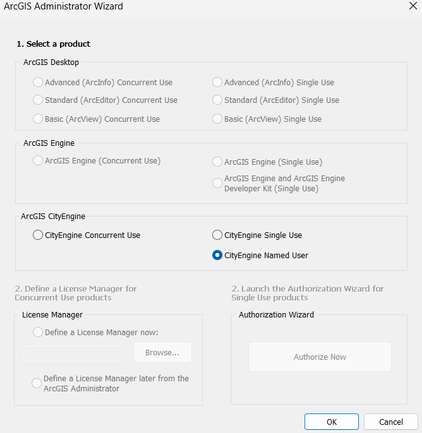
Task: Select Advanced (ArcInfo) Single Use option
Action: [x=217, y=82]
